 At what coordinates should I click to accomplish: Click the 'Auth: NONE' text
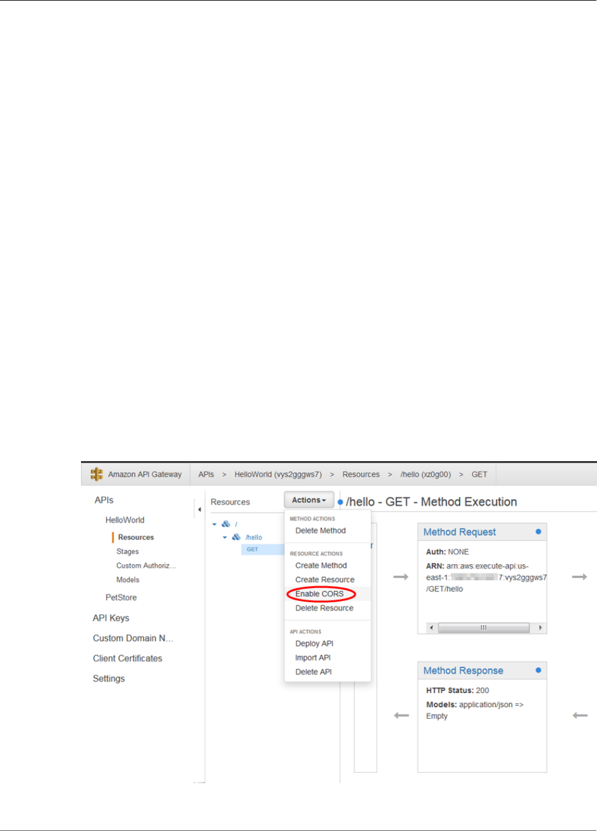click(x=447, y=552)
